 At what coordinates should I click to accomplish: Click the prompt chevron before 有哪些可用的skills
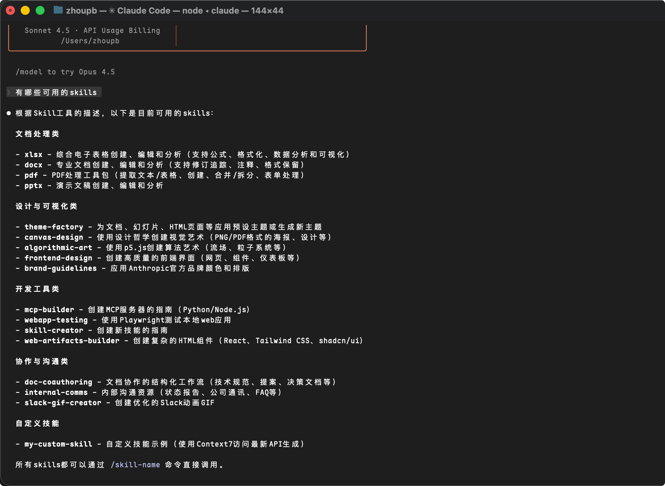(9, 92)
